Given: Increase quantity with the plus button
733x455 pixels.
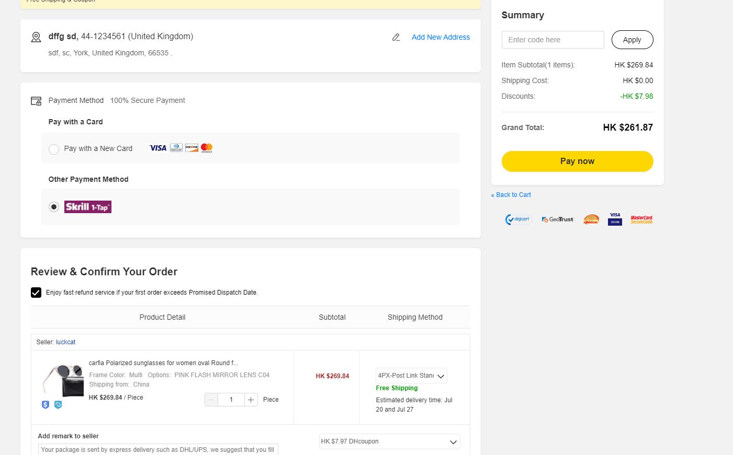Looking at the screenshot, I should tap(251, 400).
